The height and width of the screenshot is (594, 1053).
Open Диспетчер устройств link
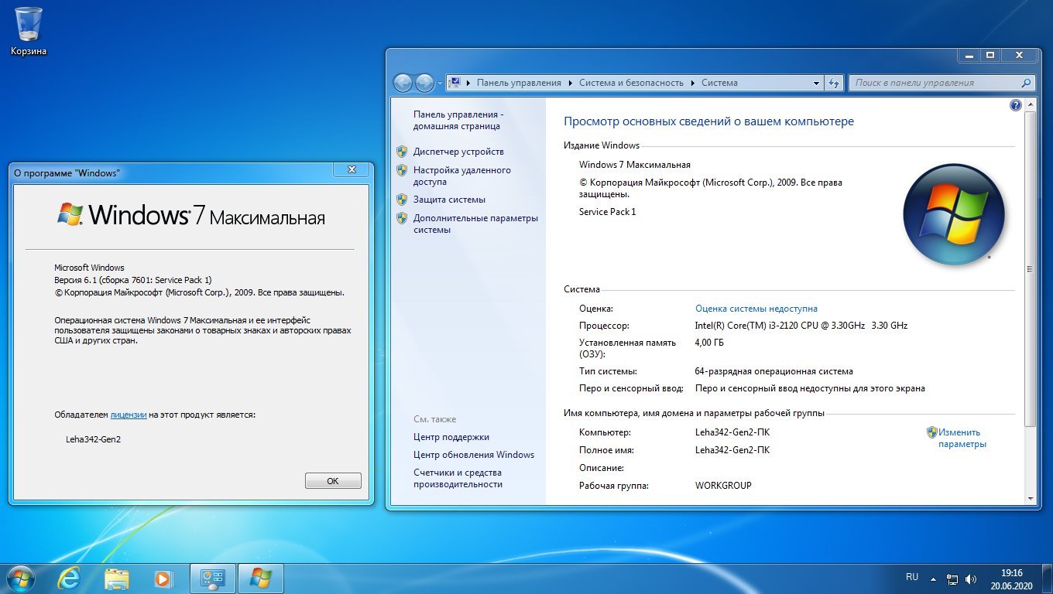458,152
